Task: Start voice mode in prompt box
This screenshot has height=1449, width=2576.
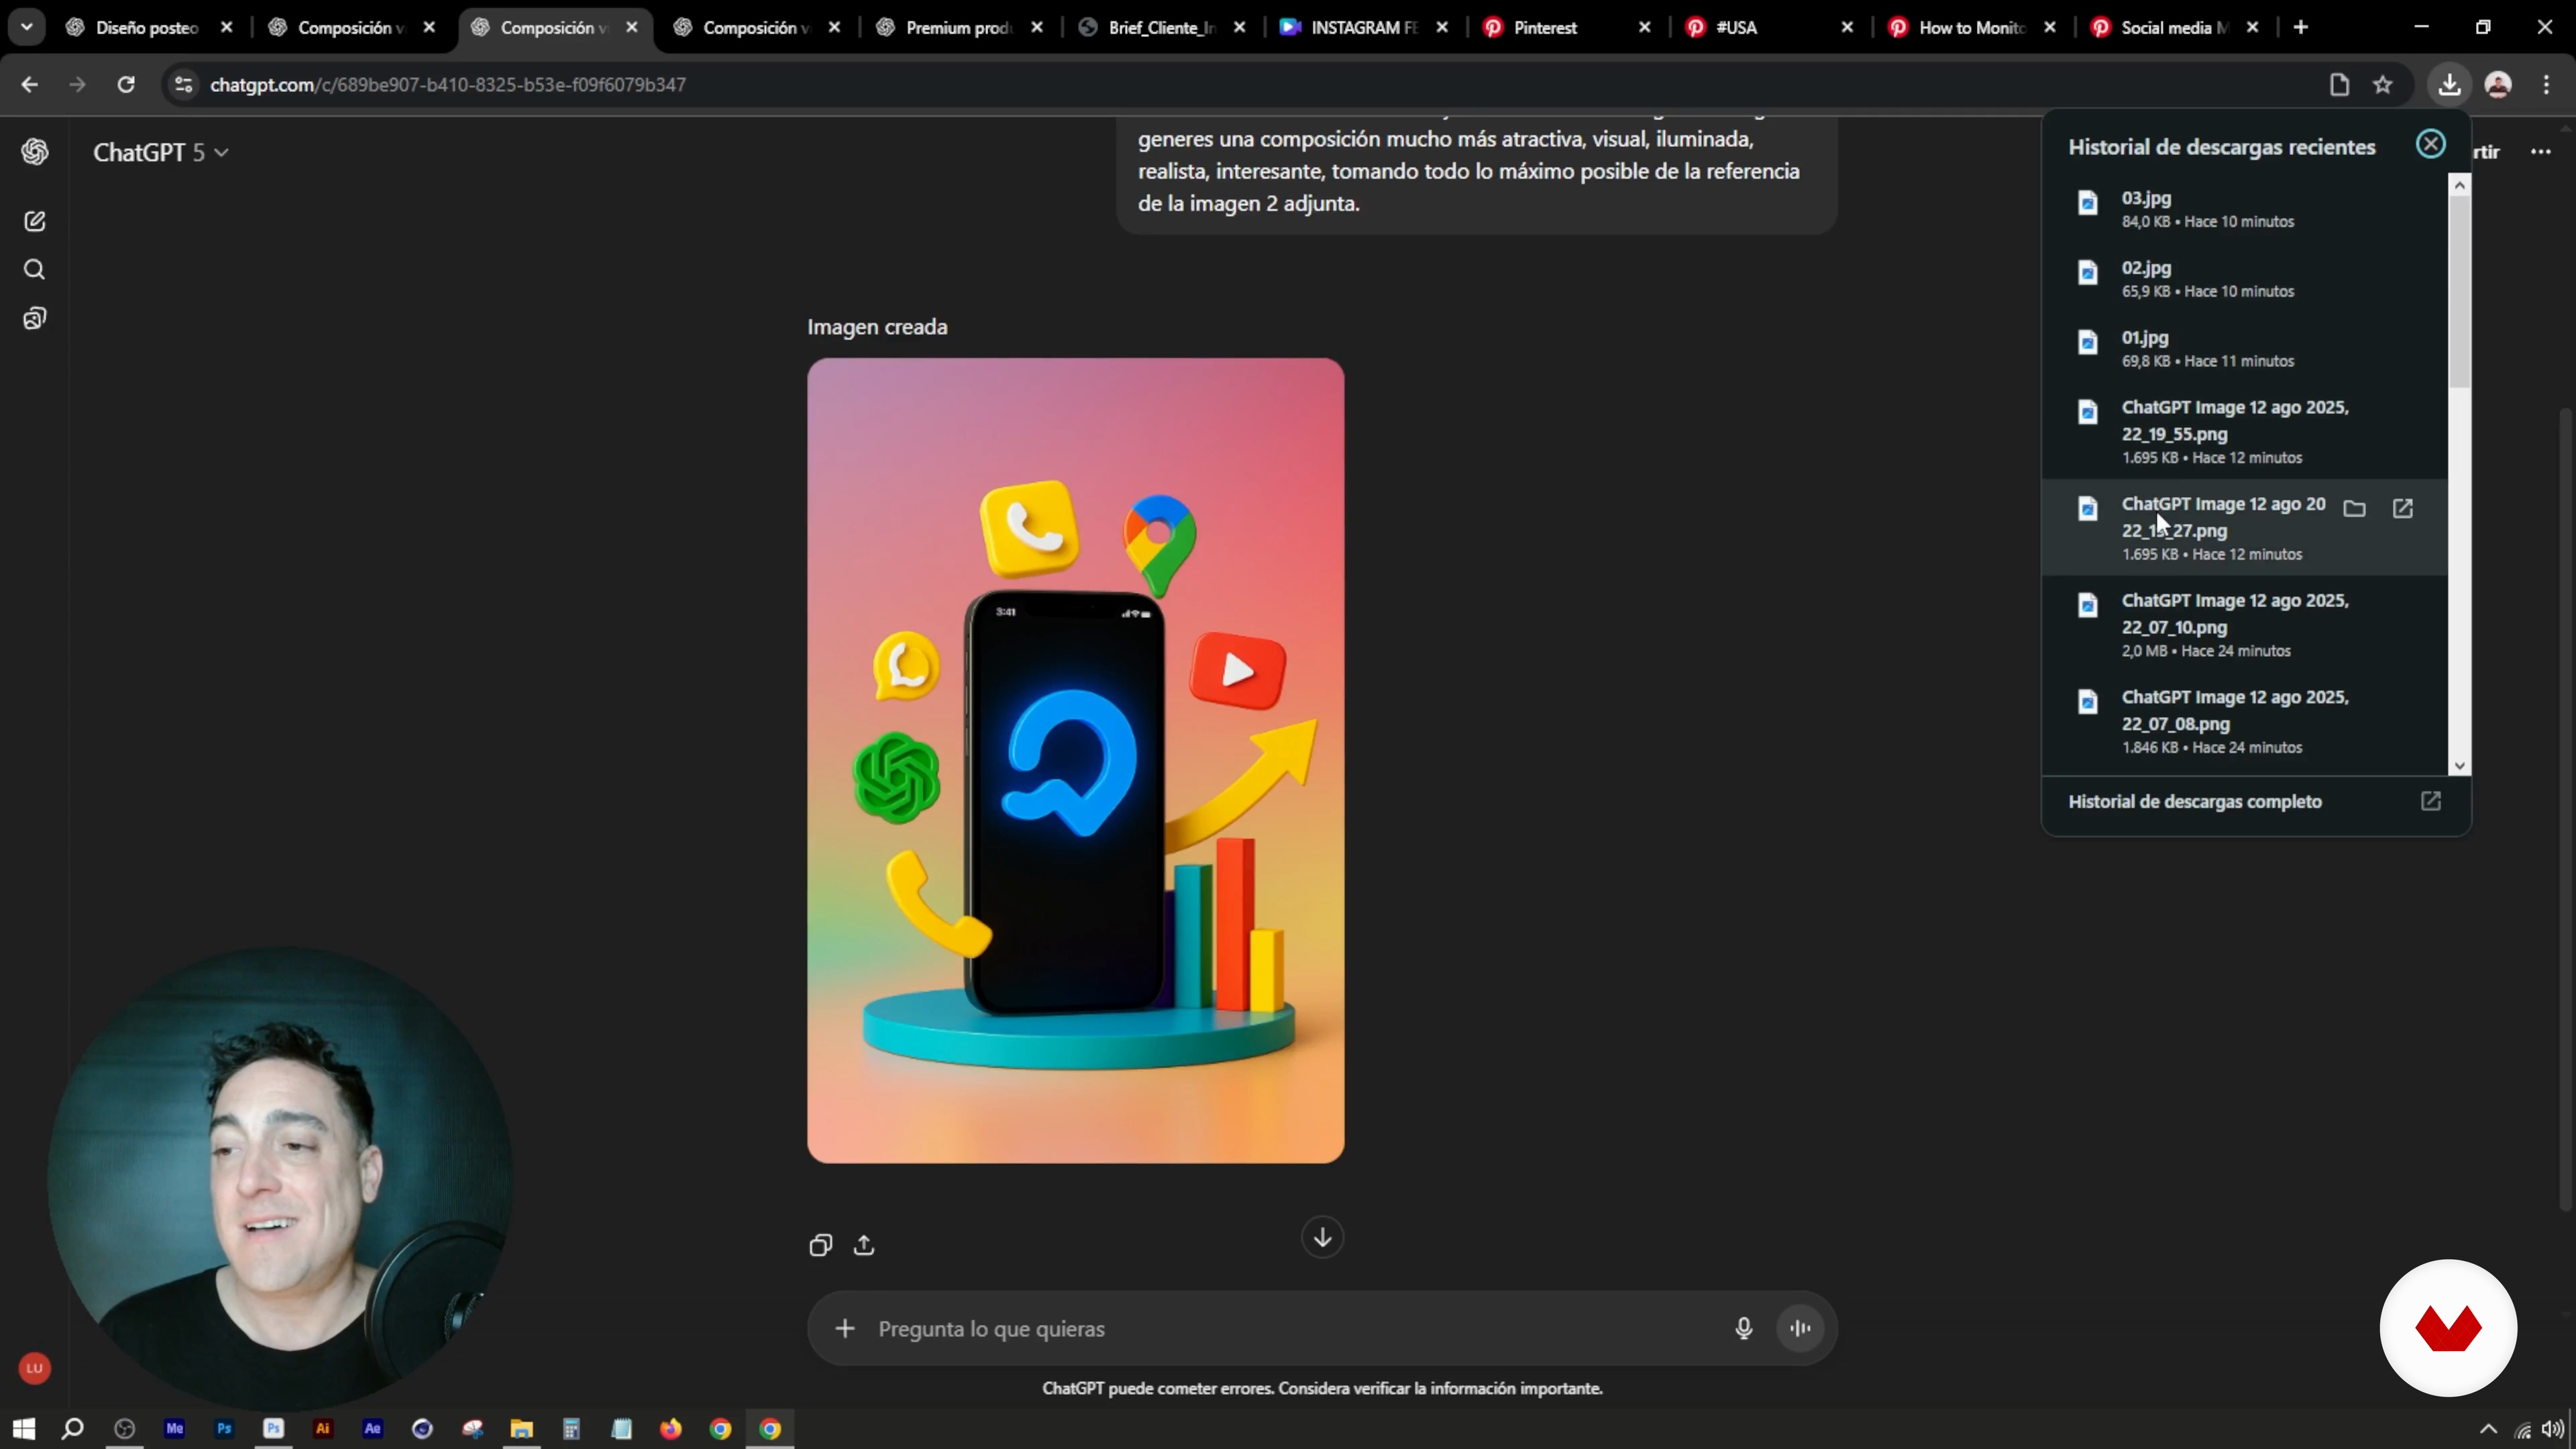Action: 1801,1328
